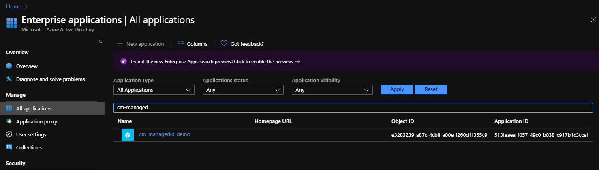Click the Overview section heading
The image size is (599, 170).
[17, 52]
